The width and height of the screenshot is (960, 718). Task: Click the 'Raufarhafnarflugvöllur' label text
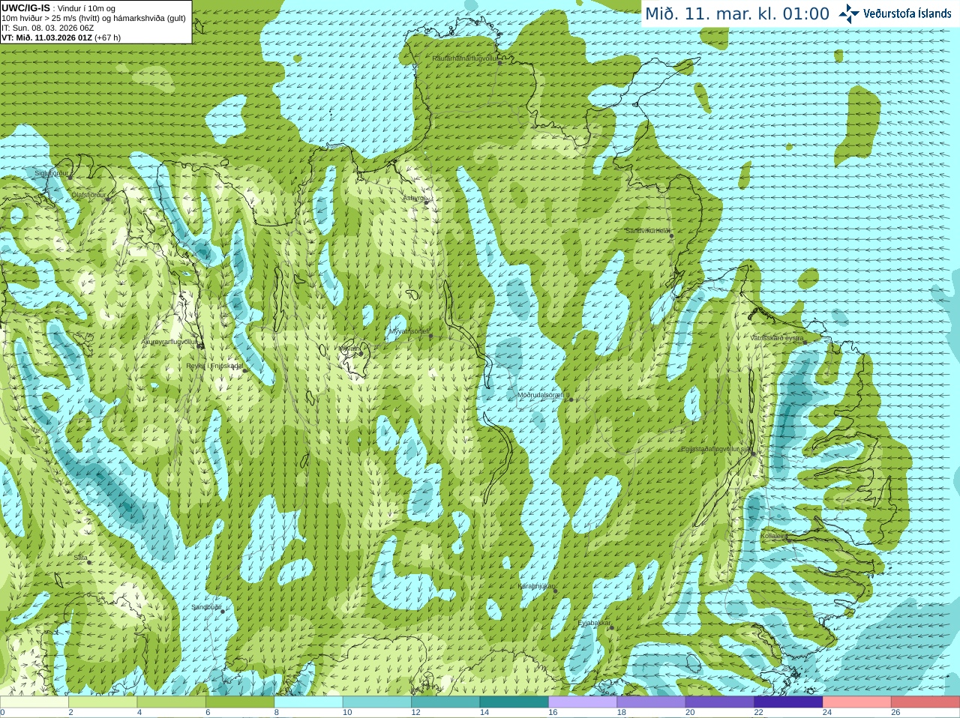(465, 58)
